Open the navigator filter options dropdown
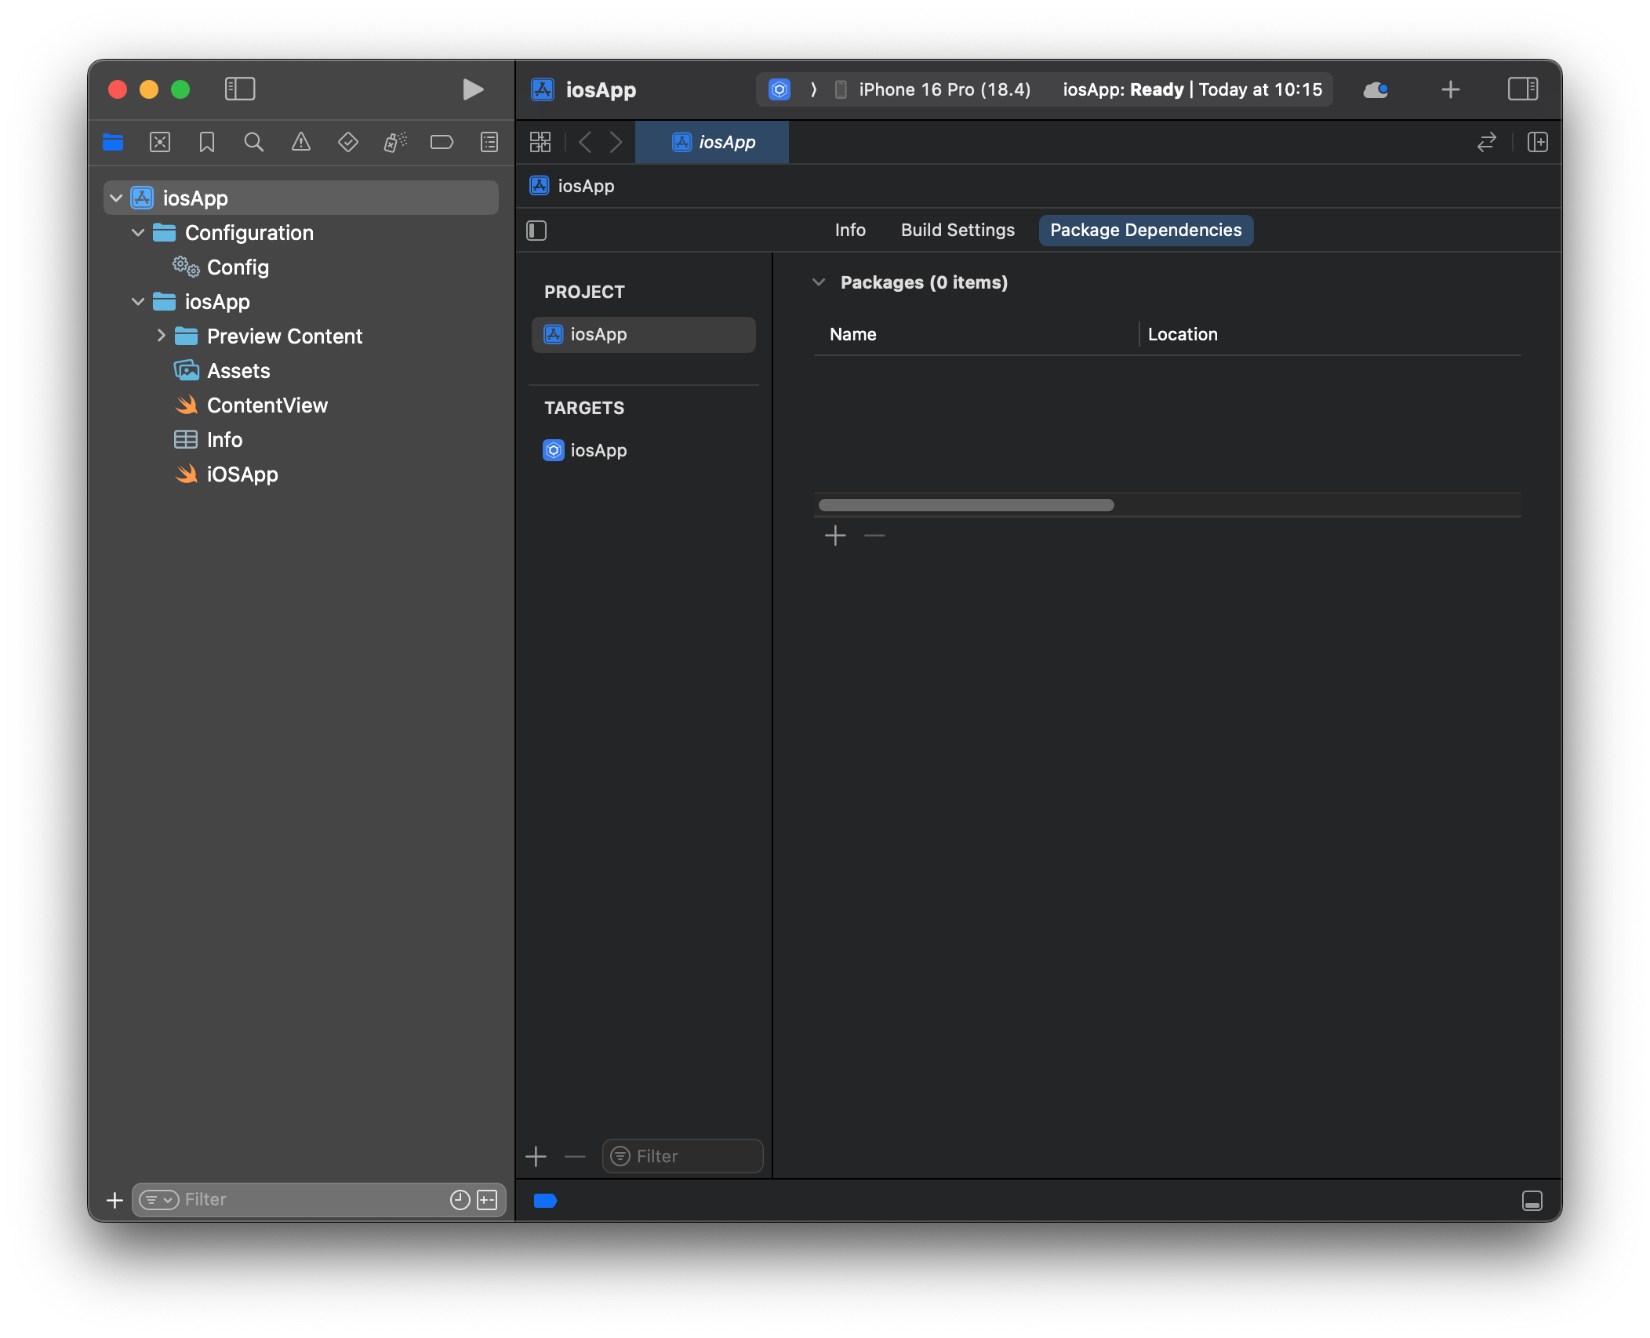The width and height of the screenshot is (1650, 1338). (159, 1200)
